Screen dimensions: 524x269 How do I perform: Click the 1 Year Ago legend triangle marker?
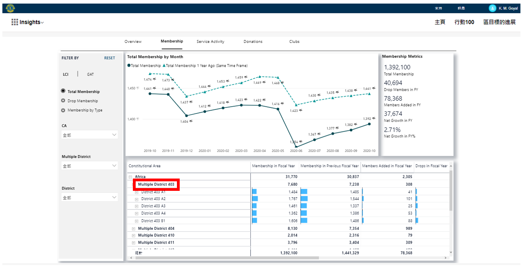[x=164, y=66]
